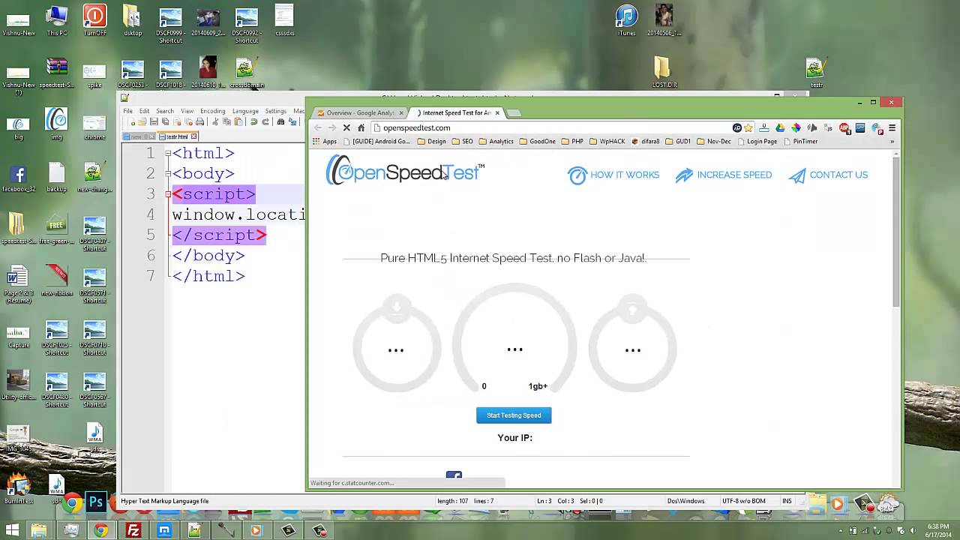Select the Internet Speed Test tab
The image size is (960, 540).
click(457, 113)
